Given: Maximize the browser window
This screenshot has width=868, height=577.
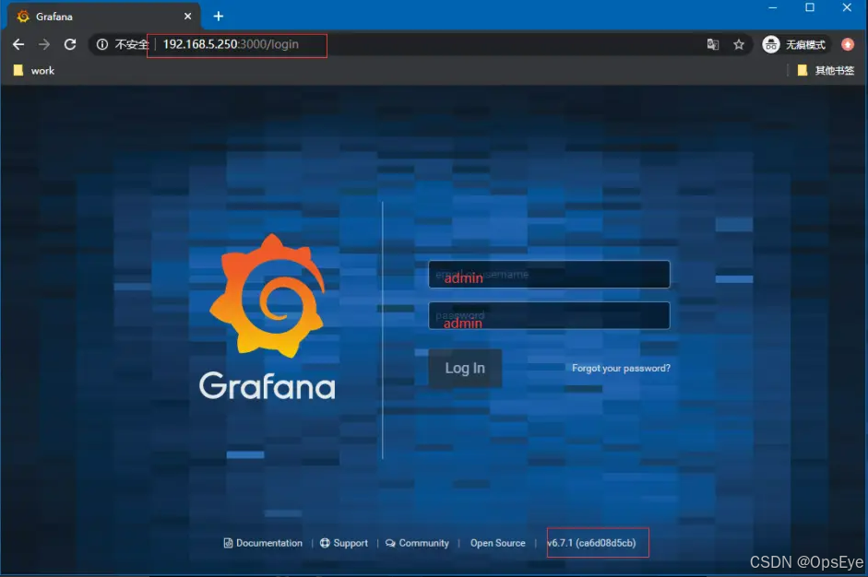Looking at the screenshot, I should tap(810, 7).
